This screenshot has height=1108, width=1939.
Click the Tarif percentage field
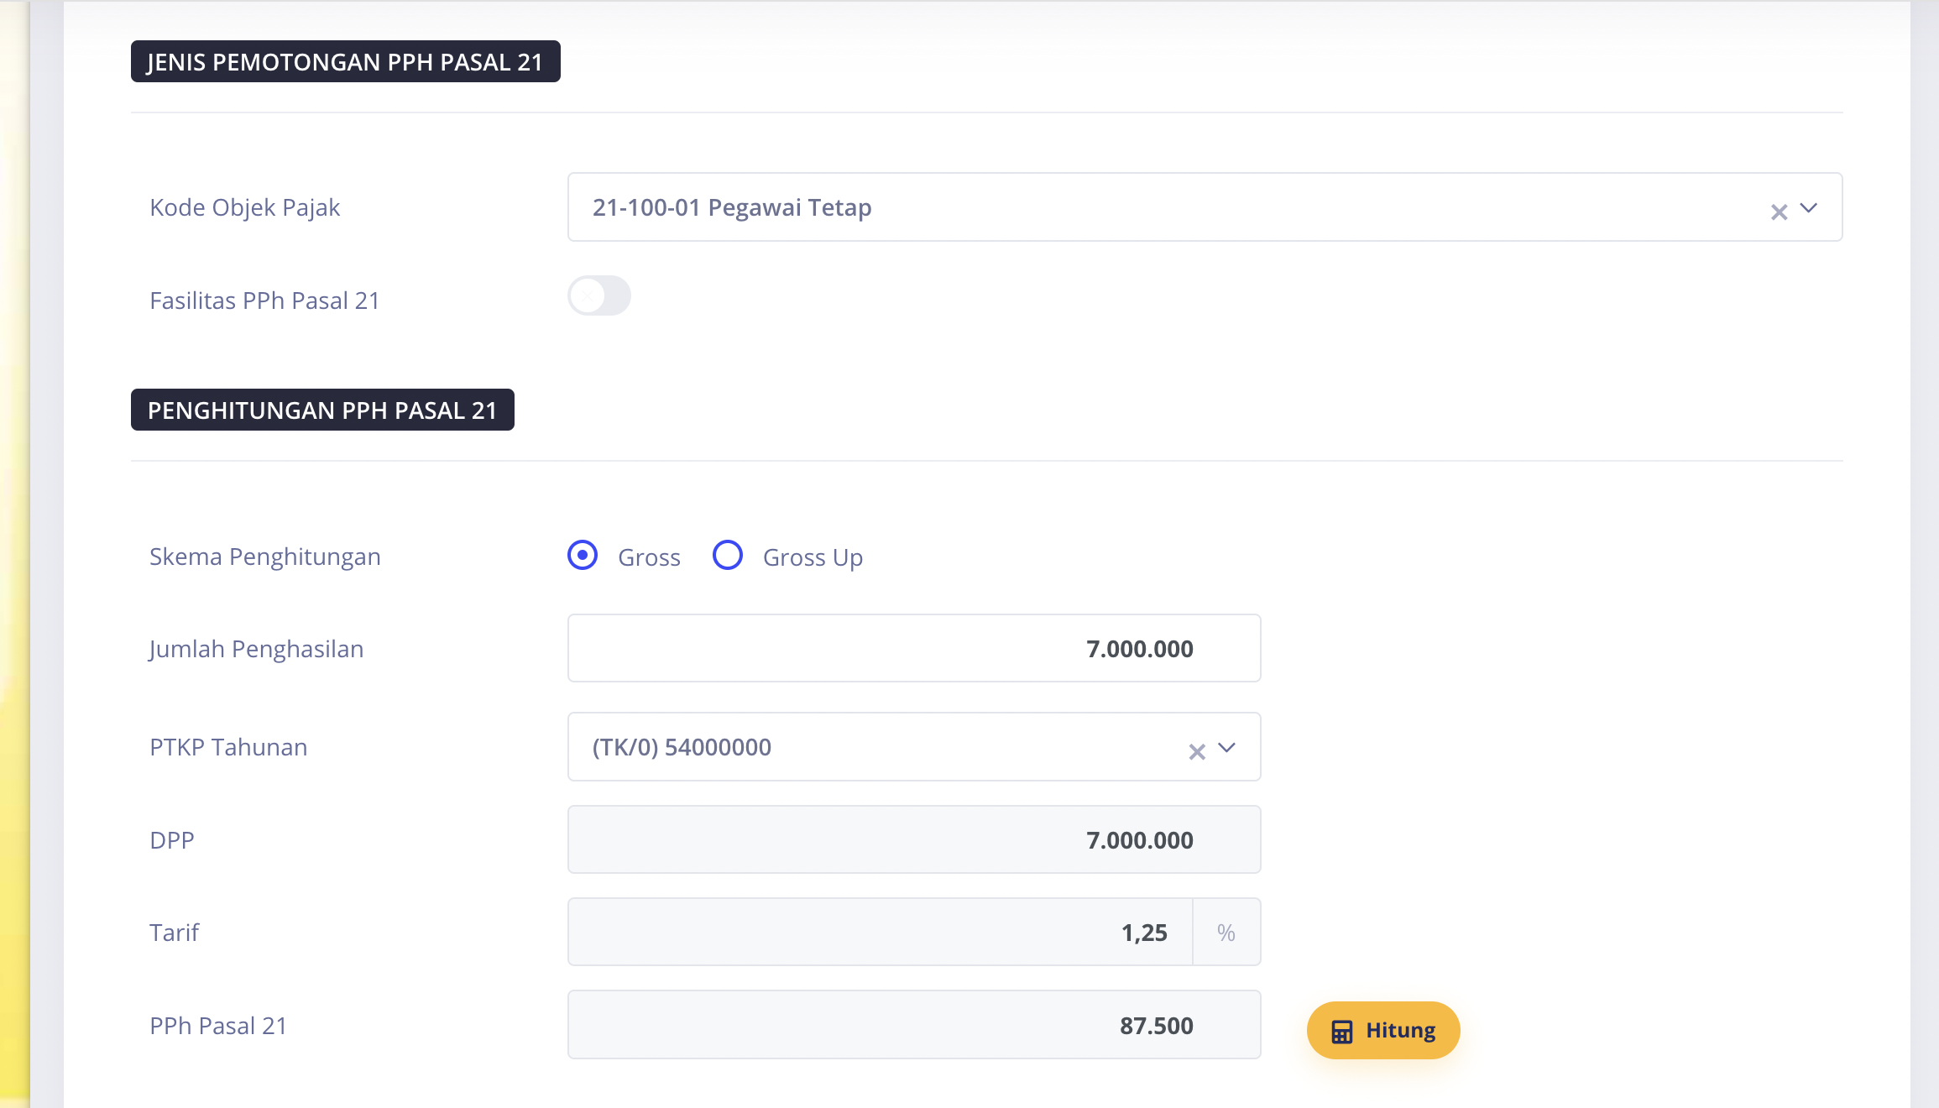click(880, 933)
